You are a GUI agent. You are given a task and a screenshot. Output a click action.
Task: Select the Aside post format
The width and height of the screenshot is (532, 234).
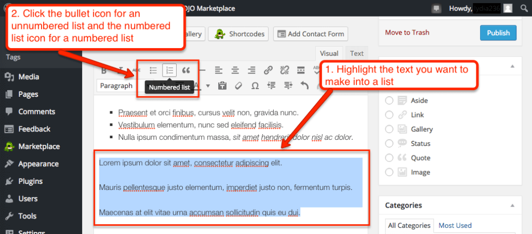click(389, 100)
